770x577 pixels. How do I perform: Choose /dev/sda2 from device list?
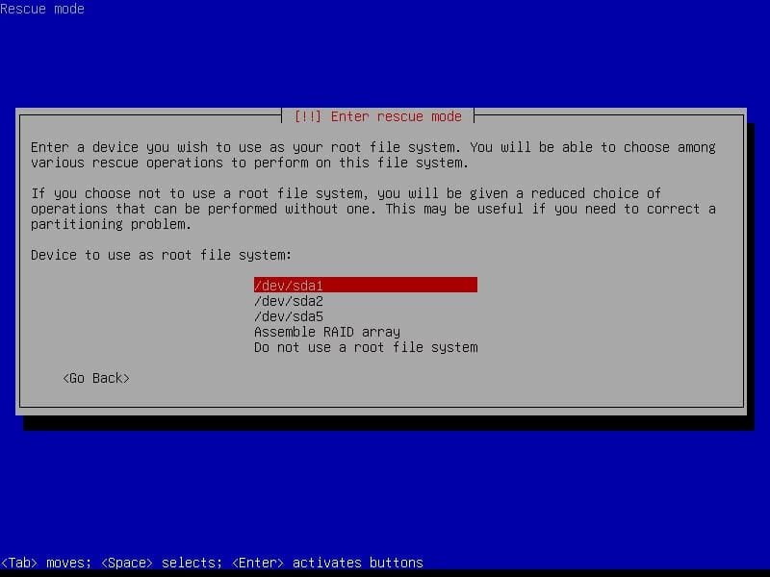point(289,301)
